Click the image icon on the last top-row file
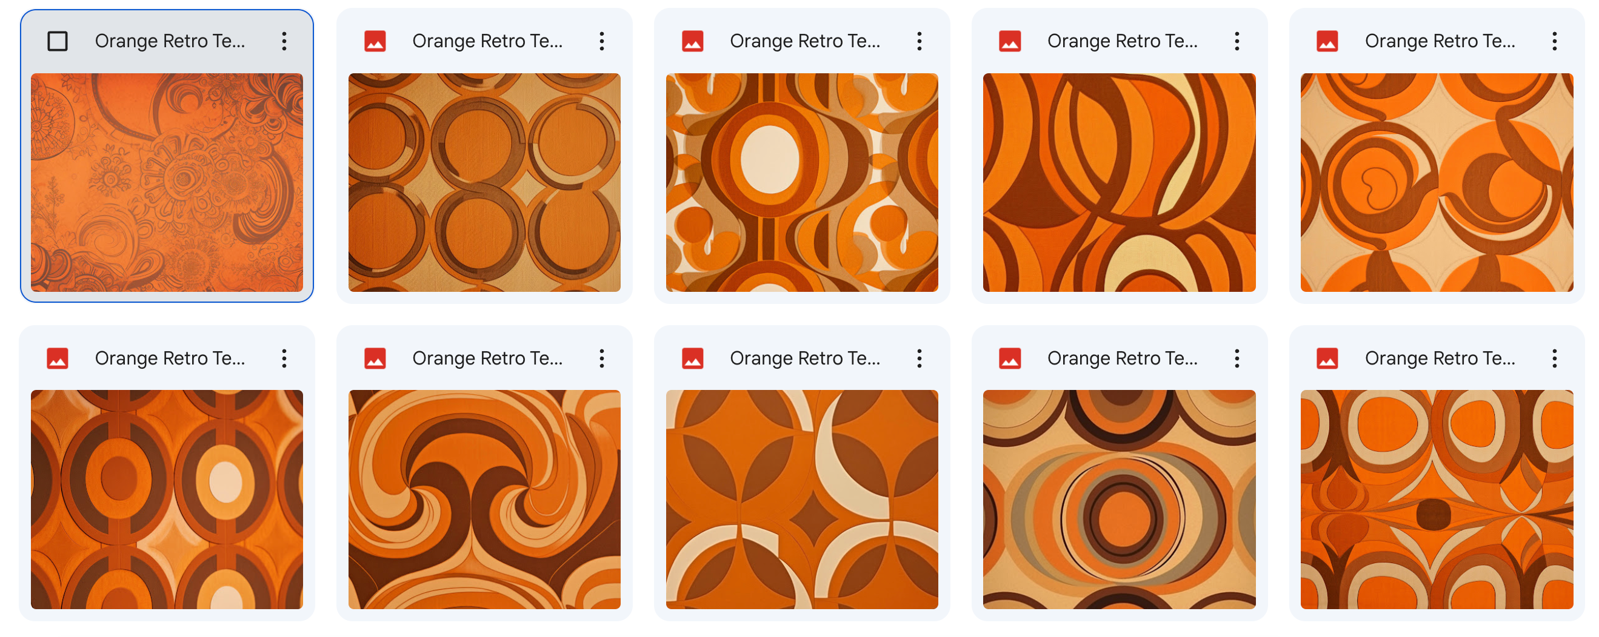 [1329, 41]
